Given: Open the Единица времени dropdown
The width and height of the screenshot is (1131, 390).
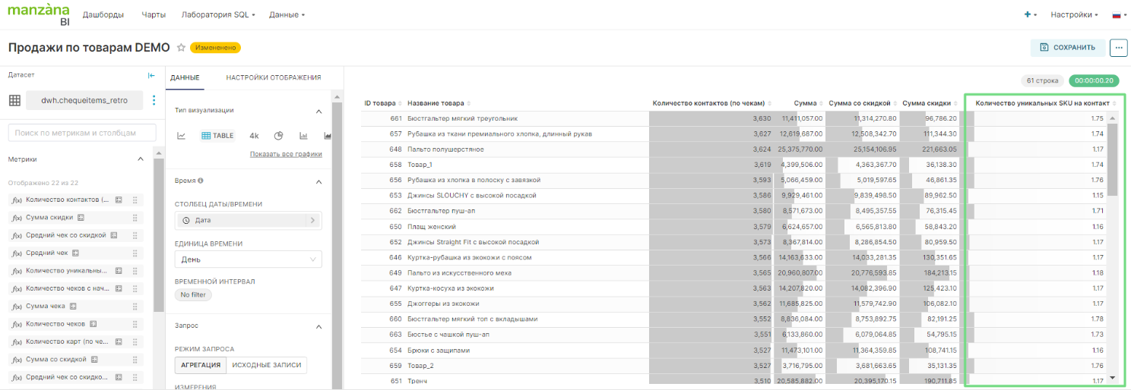Looking at the screenshot, I should pyautogui.click(x=248, y=259).
